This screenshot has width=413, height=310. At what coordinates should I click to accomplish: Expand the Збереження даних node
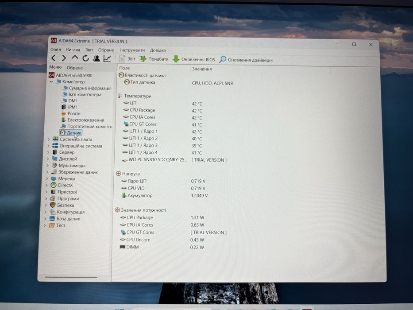47,172
